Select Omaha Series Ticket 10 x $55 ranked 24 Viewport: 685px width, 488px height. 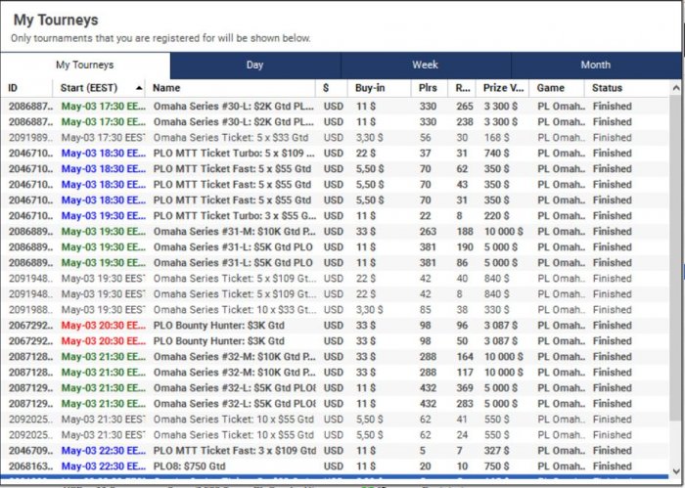(335, 435)
